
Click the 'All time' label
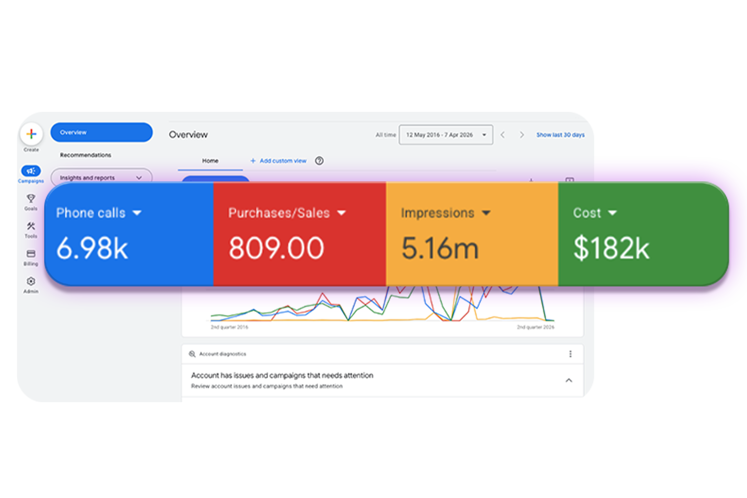[386, 135]
